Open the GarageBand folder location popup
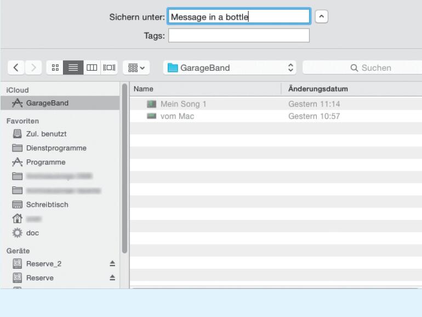Viewport: 422px width, 317px height. tap(230, 67)
